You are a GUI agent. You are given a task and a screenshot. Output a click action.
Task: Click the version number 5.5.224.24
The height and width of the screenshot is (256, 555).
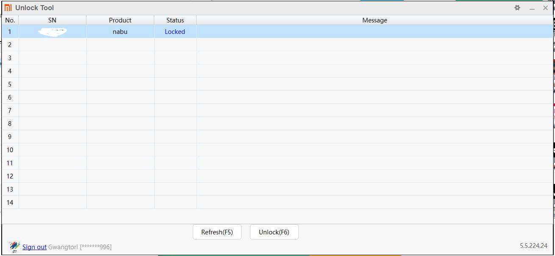[x=534, y=245]
